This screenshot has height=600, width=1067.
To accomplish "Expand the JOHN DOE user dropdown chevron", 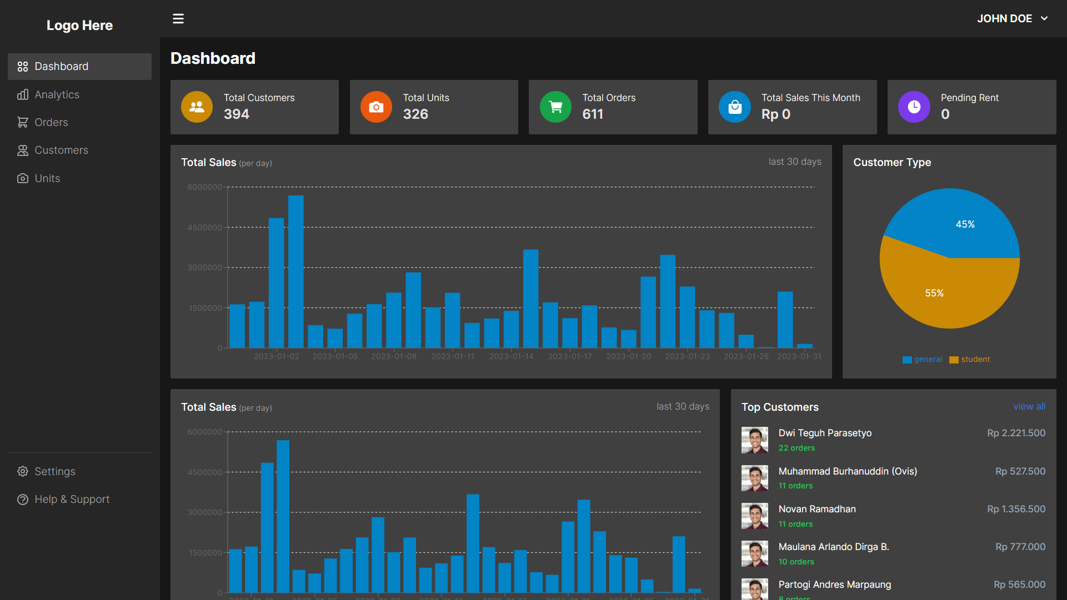I will (1044, 19).
